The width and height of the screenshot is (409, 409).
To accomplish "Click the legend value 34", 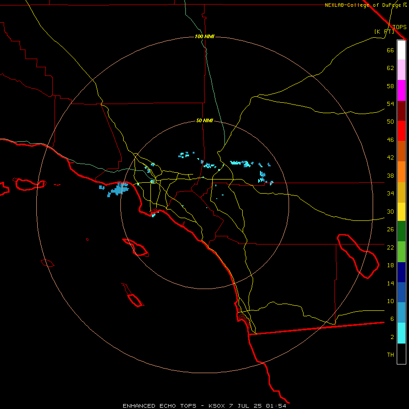I will [x=390, y=194].
